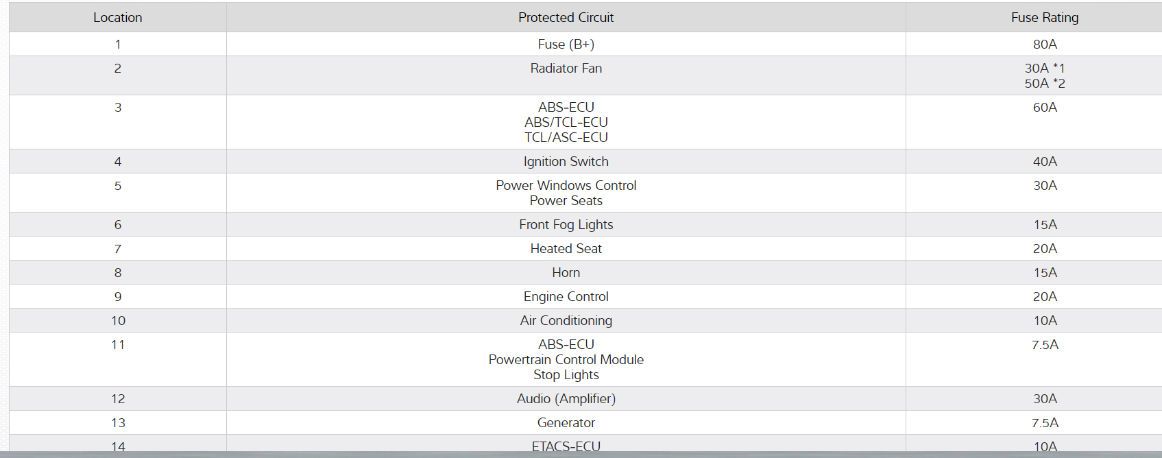Viewport: 1162px width, 458px height.
Task: Select the Front Fog Lights cell
Action: 566,225
